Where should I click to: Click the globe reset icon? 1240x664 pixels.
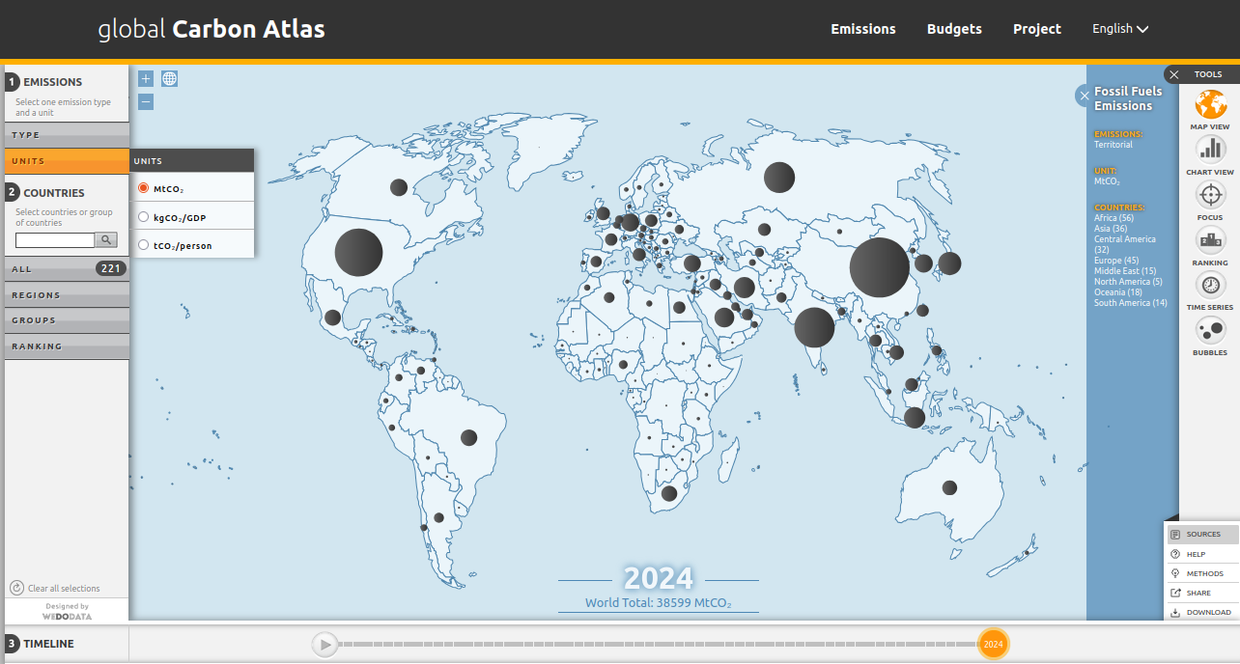(169, 78)
